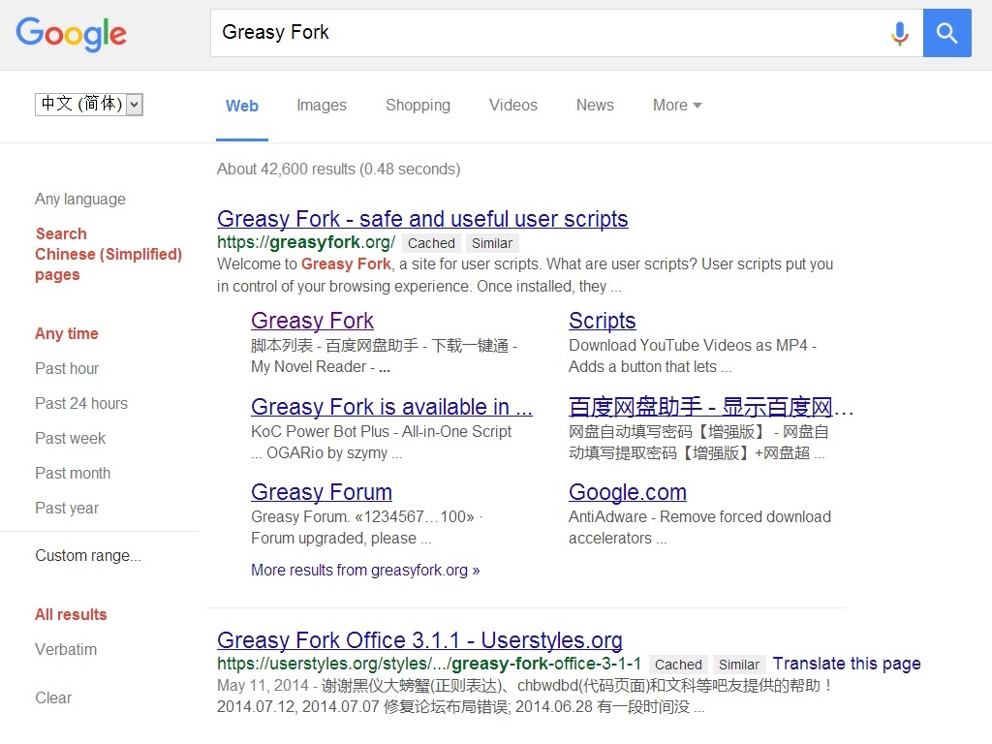Open the Videos tab

click(x=512, y=106)
